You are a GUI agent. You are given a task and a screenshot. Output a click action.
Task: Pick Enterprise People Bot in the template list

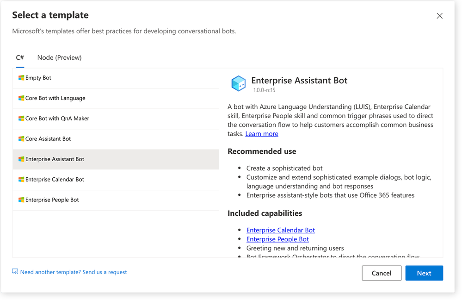click(x=116, y=200)
